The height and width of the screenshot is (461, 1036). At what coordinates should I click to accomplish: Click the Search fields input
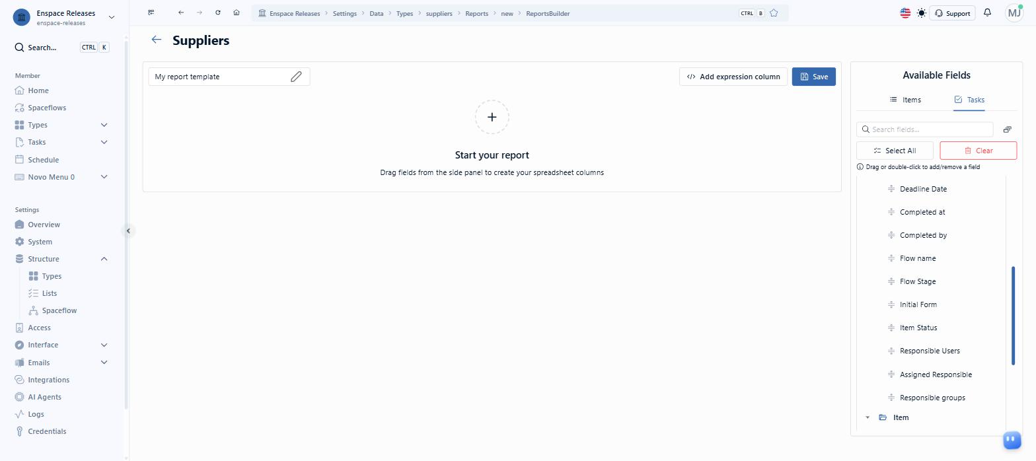[924, 129]
